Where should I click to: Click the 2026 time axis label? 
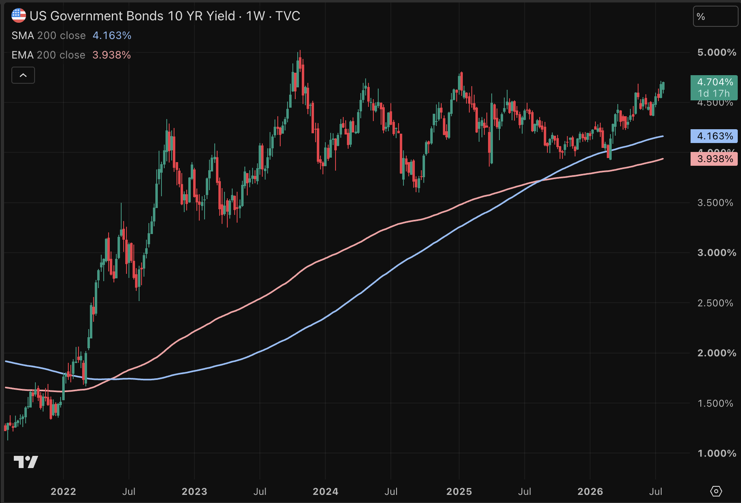click(590, 492)
